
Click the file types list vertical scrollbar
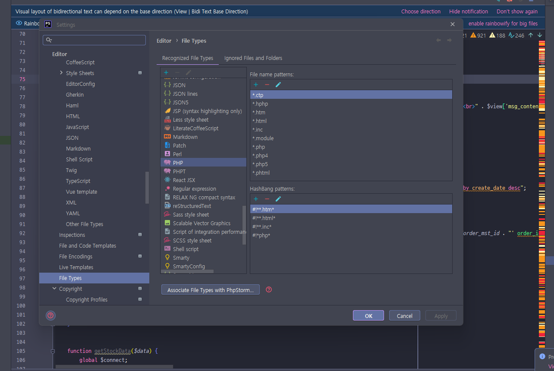pyautogui.click(x=244, y=225)
